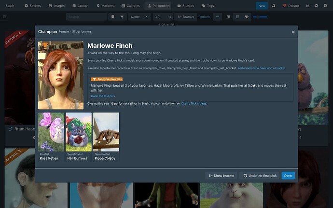The width and height of the screenshot is (333, 208).
Task: Switch to tagger view mode
Action: (247, 17)
